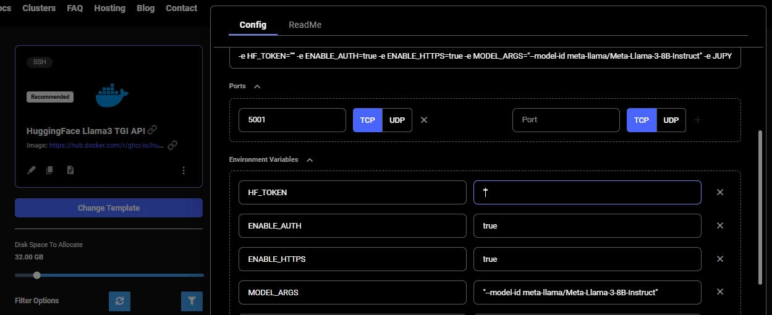The height and width of the screenshot is (315, 772).
Task: Edit the ENABLE_AUTH name field
Action: (x=352, y=225)
